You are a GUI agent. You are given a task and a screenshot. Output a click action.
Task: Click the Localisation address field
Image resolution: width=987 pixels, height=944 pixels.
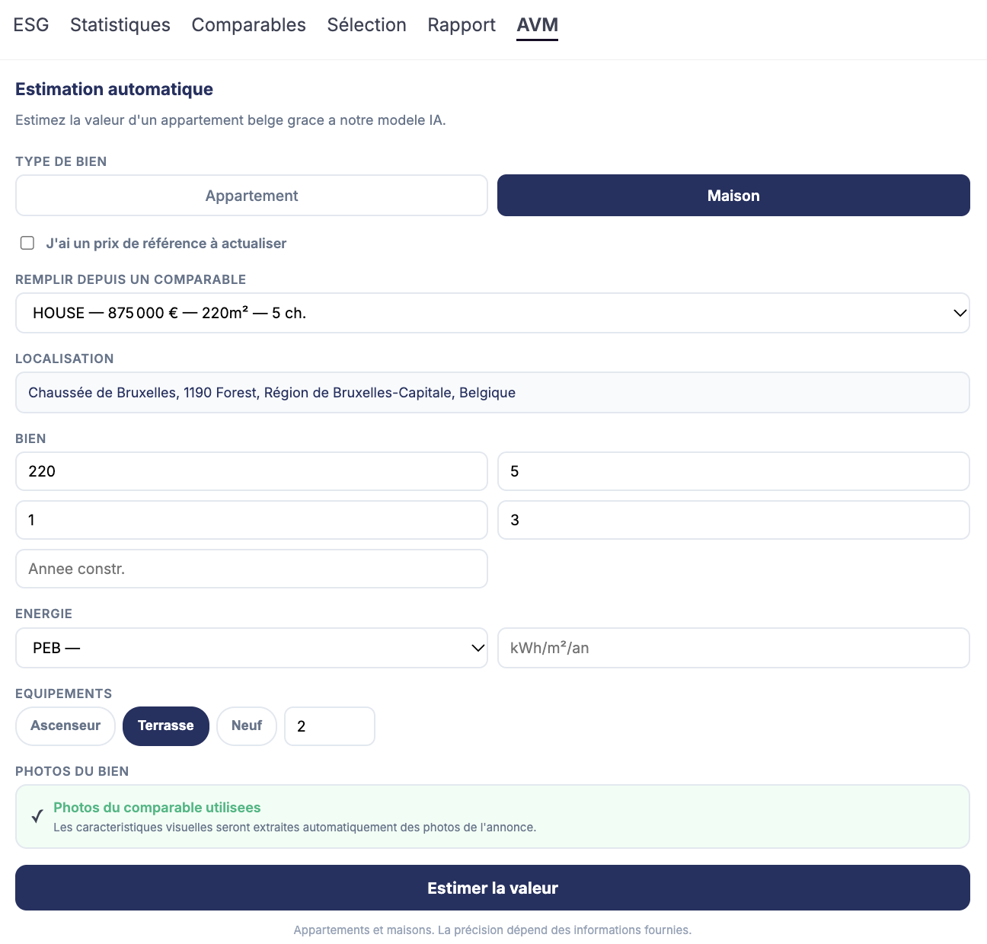(493, 393)
